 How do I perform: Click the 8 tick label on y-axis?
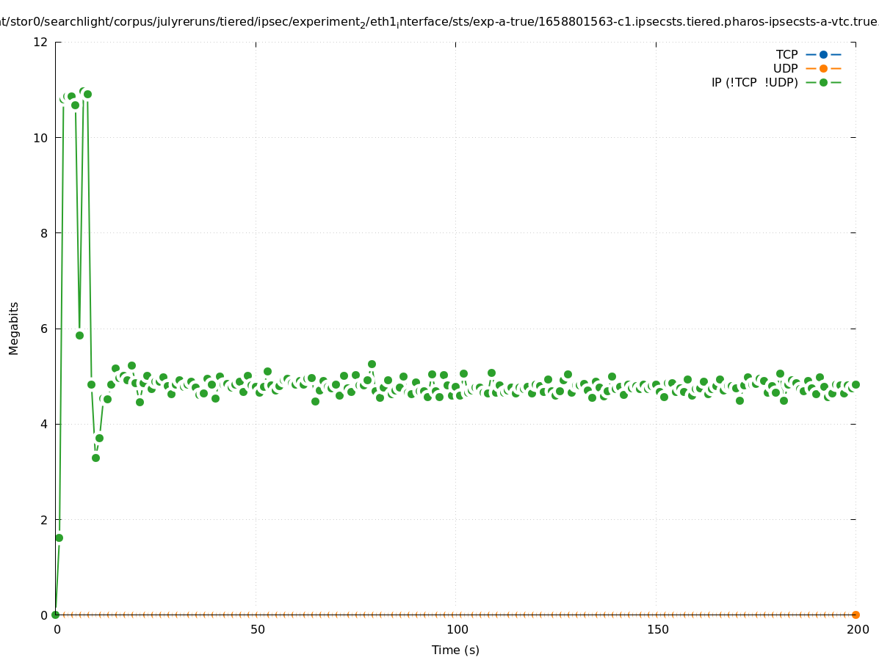(x=44, y=233)
